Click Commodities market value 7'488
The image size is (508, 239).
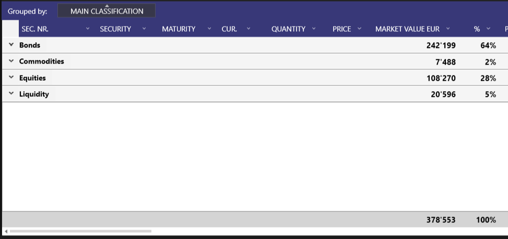point(445,62)
